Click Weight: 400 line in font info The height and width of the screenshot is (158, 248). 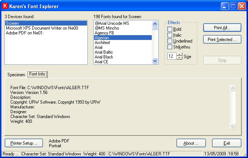pyautogui.click(x=21, y=121)
